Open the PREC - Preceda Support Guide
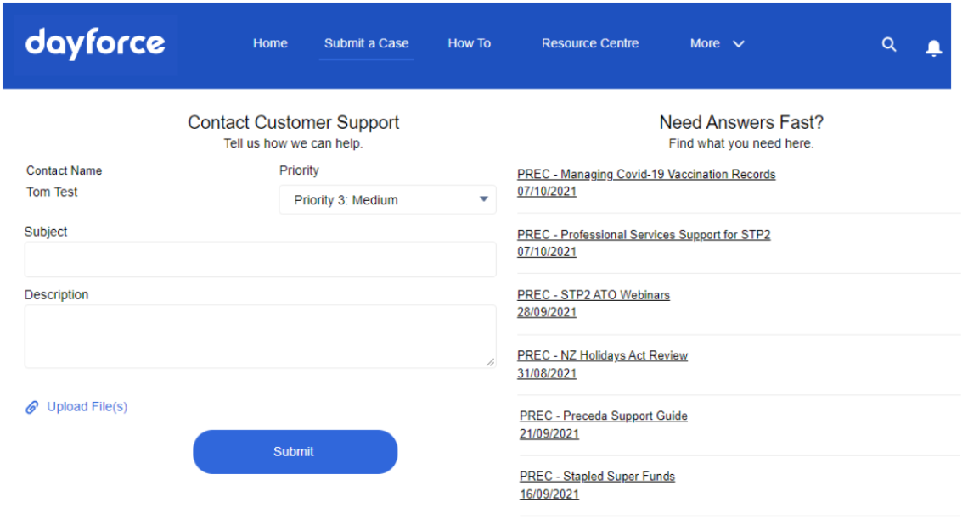This screenshot has width=968, height=530. (x=603, y=416)
